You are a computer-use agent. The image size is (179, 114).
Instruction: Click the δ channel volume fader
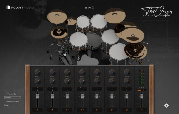pos(52,96)
